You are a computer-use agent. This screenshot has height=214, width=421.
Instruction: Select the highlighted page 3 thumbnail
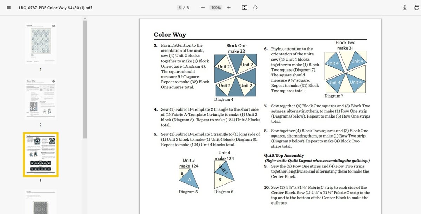[x=40, y=154]
